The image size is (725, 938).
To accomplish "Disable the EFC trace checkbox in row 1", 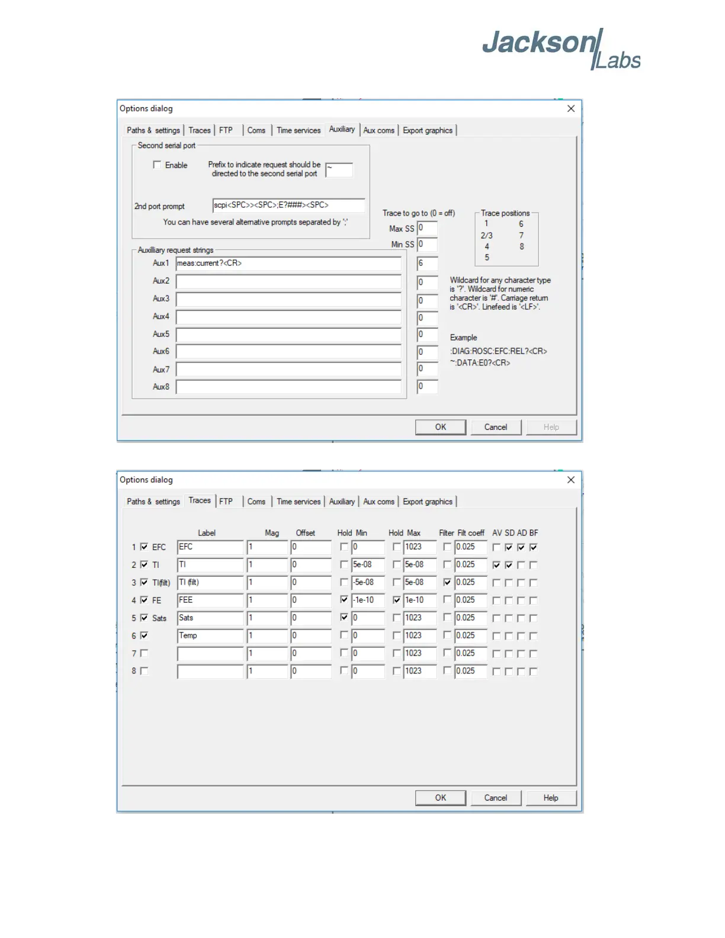I will point(144,547).
